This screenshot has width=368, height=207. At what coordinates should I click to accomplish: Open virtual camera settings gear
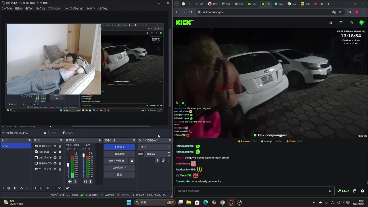tap(132, 161)
